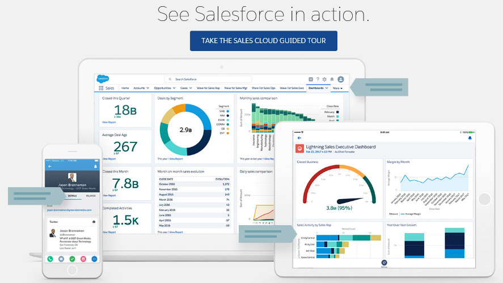503x283 pixels.
Task: Open View Report under Month on month sales evolution
Action: (176, 232)
